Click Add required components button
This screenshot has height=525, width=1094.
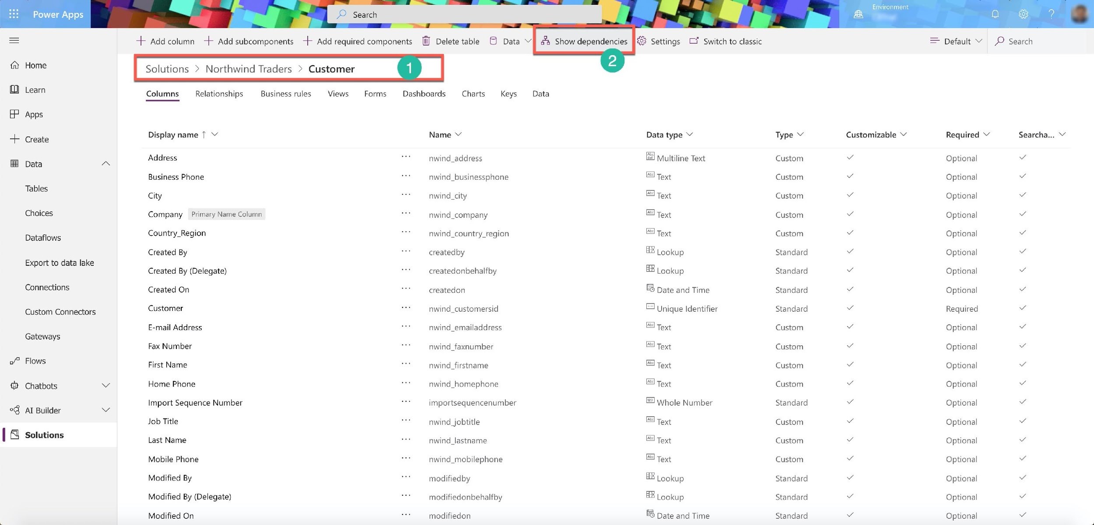(x=358, y=41)
